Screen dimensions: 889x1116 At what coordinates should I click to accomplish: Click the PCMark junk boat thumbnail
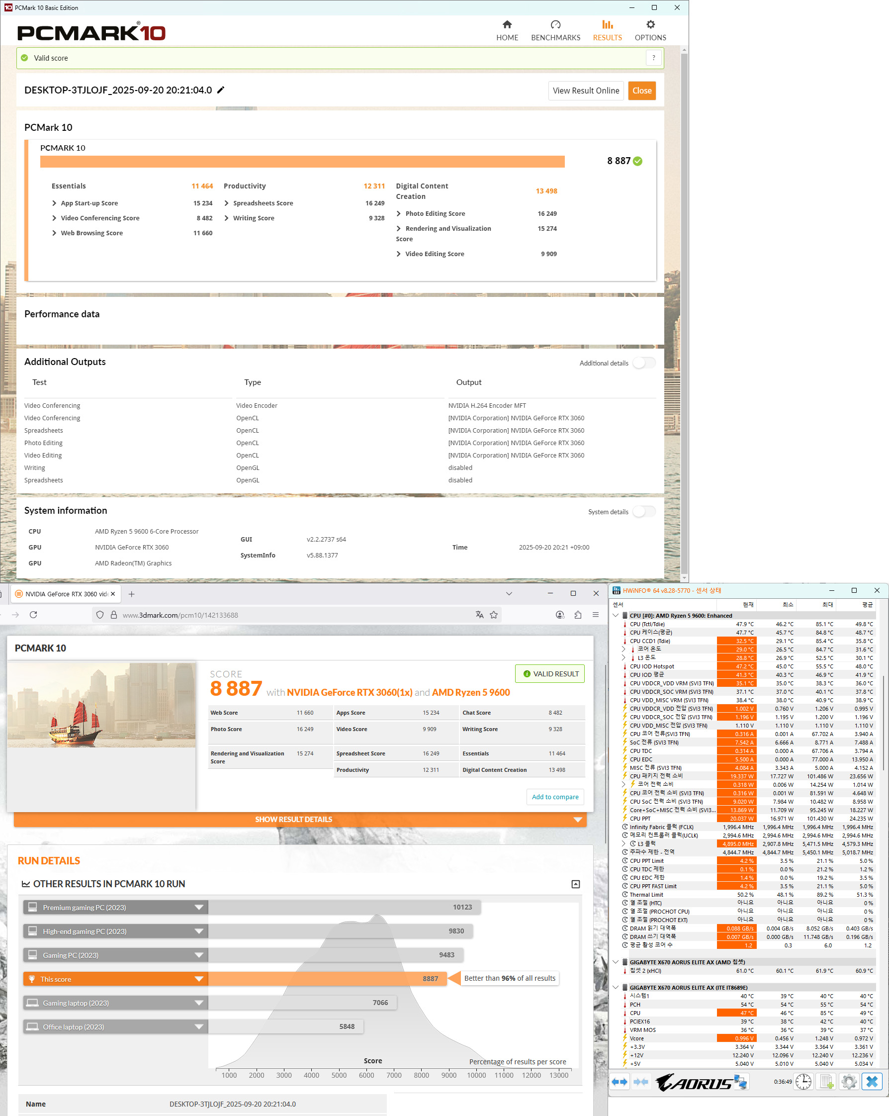(101, 705)
